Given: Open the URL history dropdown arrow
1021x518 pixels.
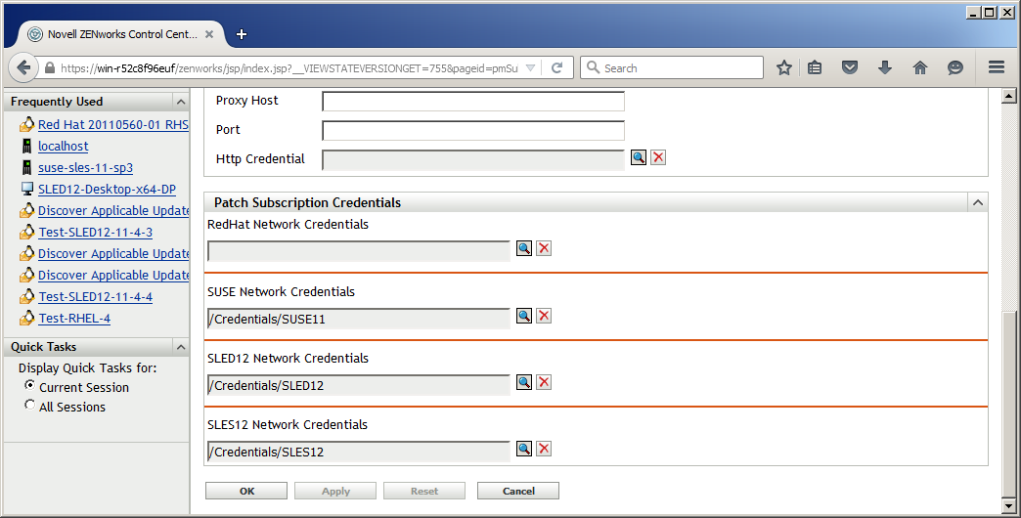Looking at the screenshot, I should [x=531, y=67].
